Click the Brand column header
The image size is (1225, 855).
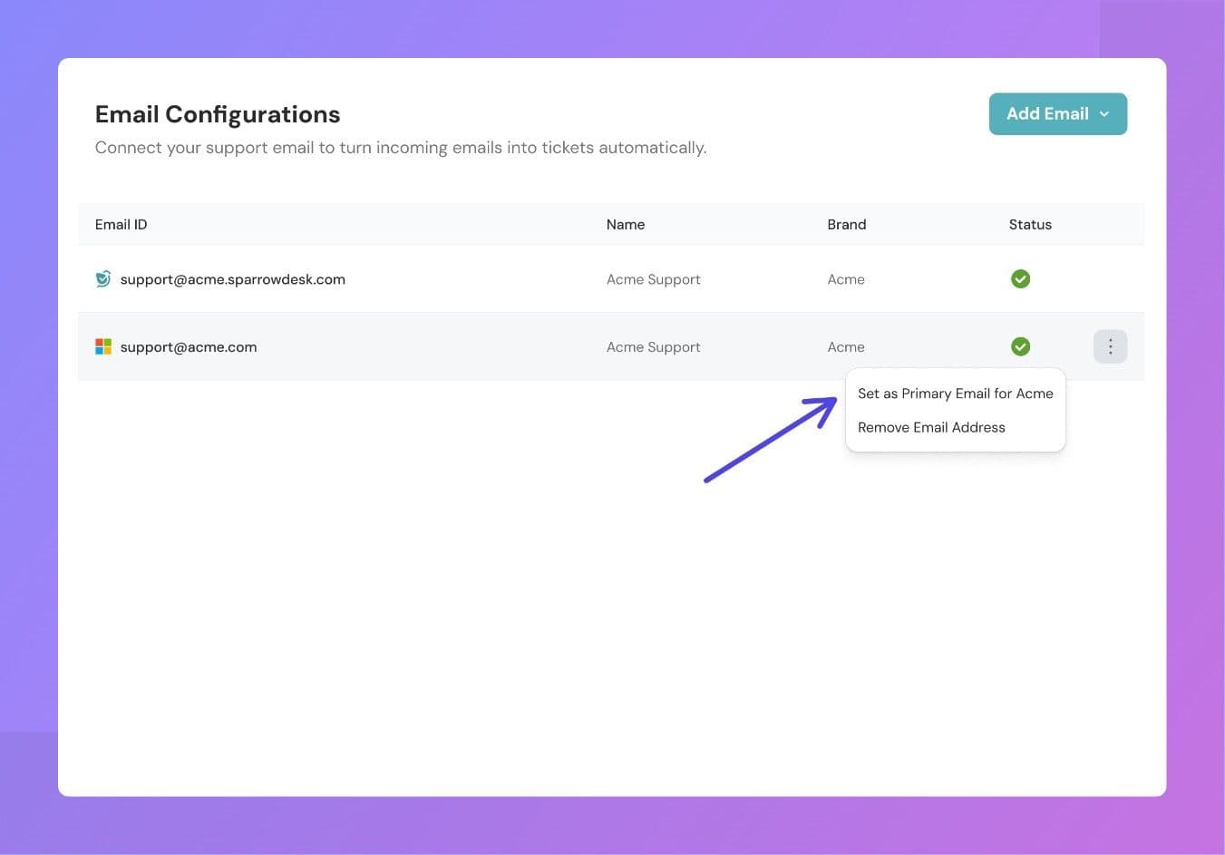click(x=846, y=224)
